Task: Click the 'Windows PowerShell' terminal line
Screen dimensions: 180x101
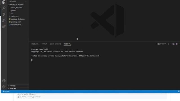Action: pos(39,49)
